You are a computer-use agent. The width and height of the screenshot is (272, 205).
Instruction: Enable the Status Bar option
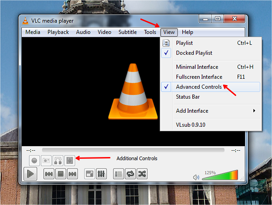(x=211, y=97)
